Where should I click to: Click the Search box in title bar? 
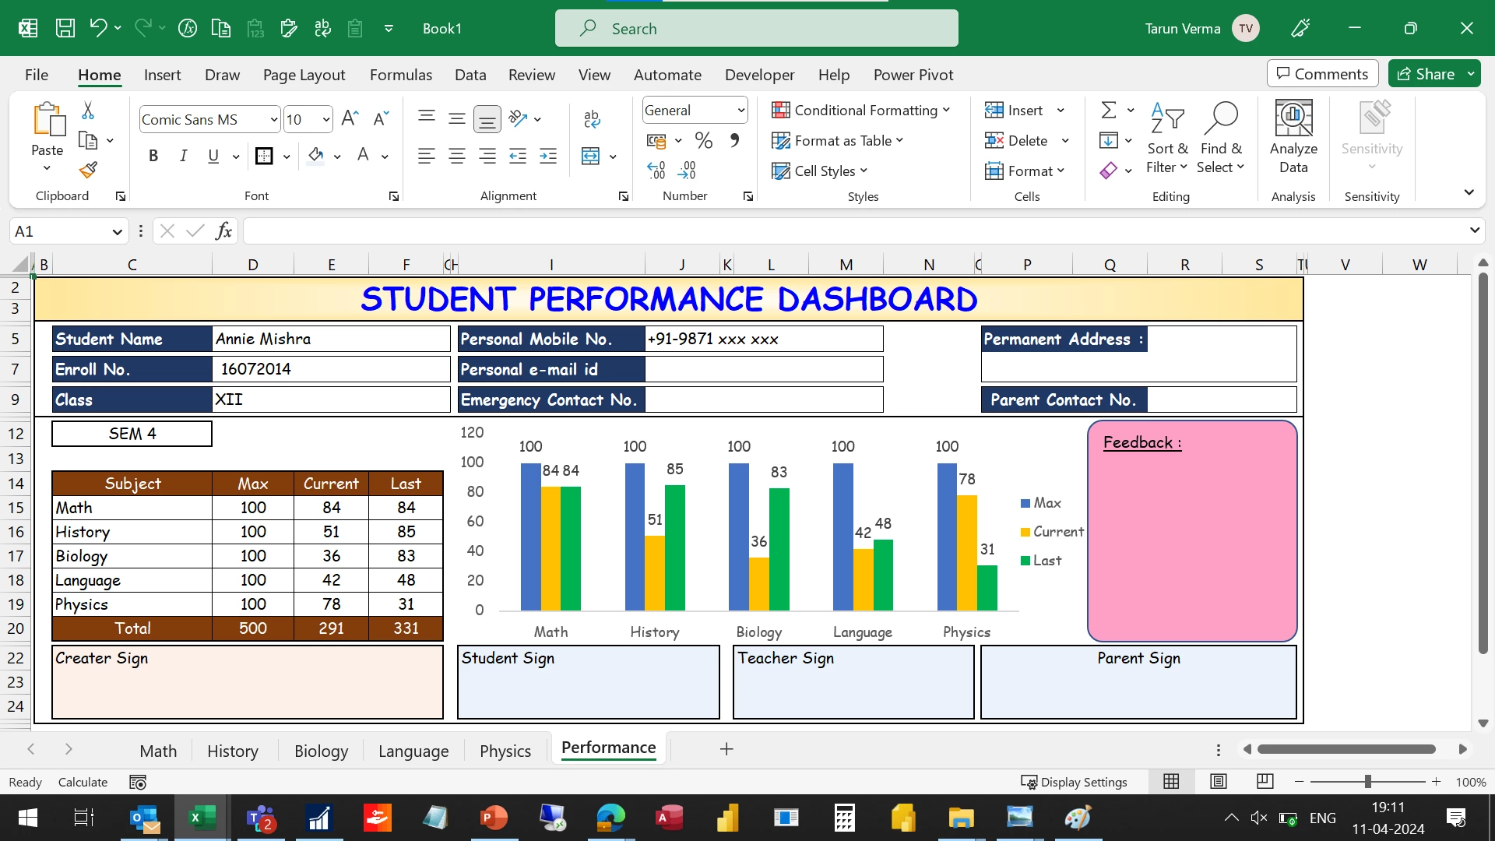pyautogui.click(x=756, y=29)
